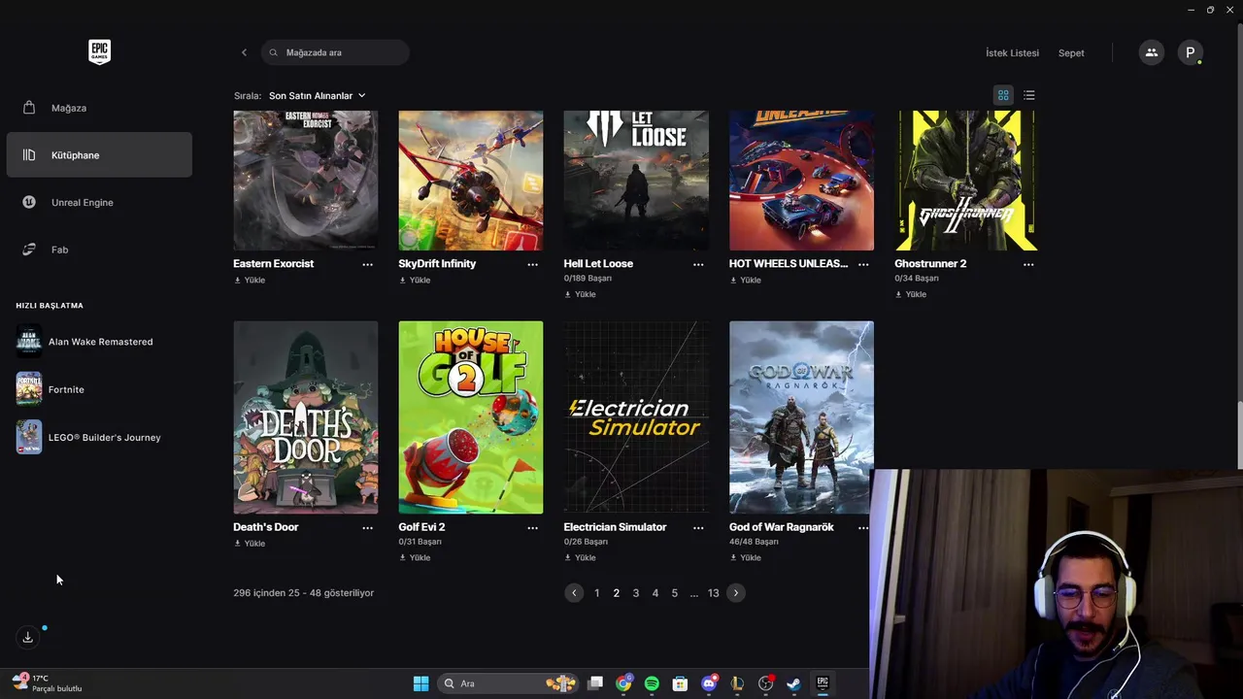This screenshot has width=1243, height=699.
Task: Open Spotify from taskbar
Action: pyautogui.click(x=652, y=683)
